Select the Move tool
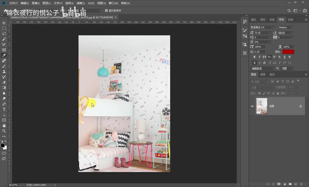309x187 pixels. click(4, 23)
